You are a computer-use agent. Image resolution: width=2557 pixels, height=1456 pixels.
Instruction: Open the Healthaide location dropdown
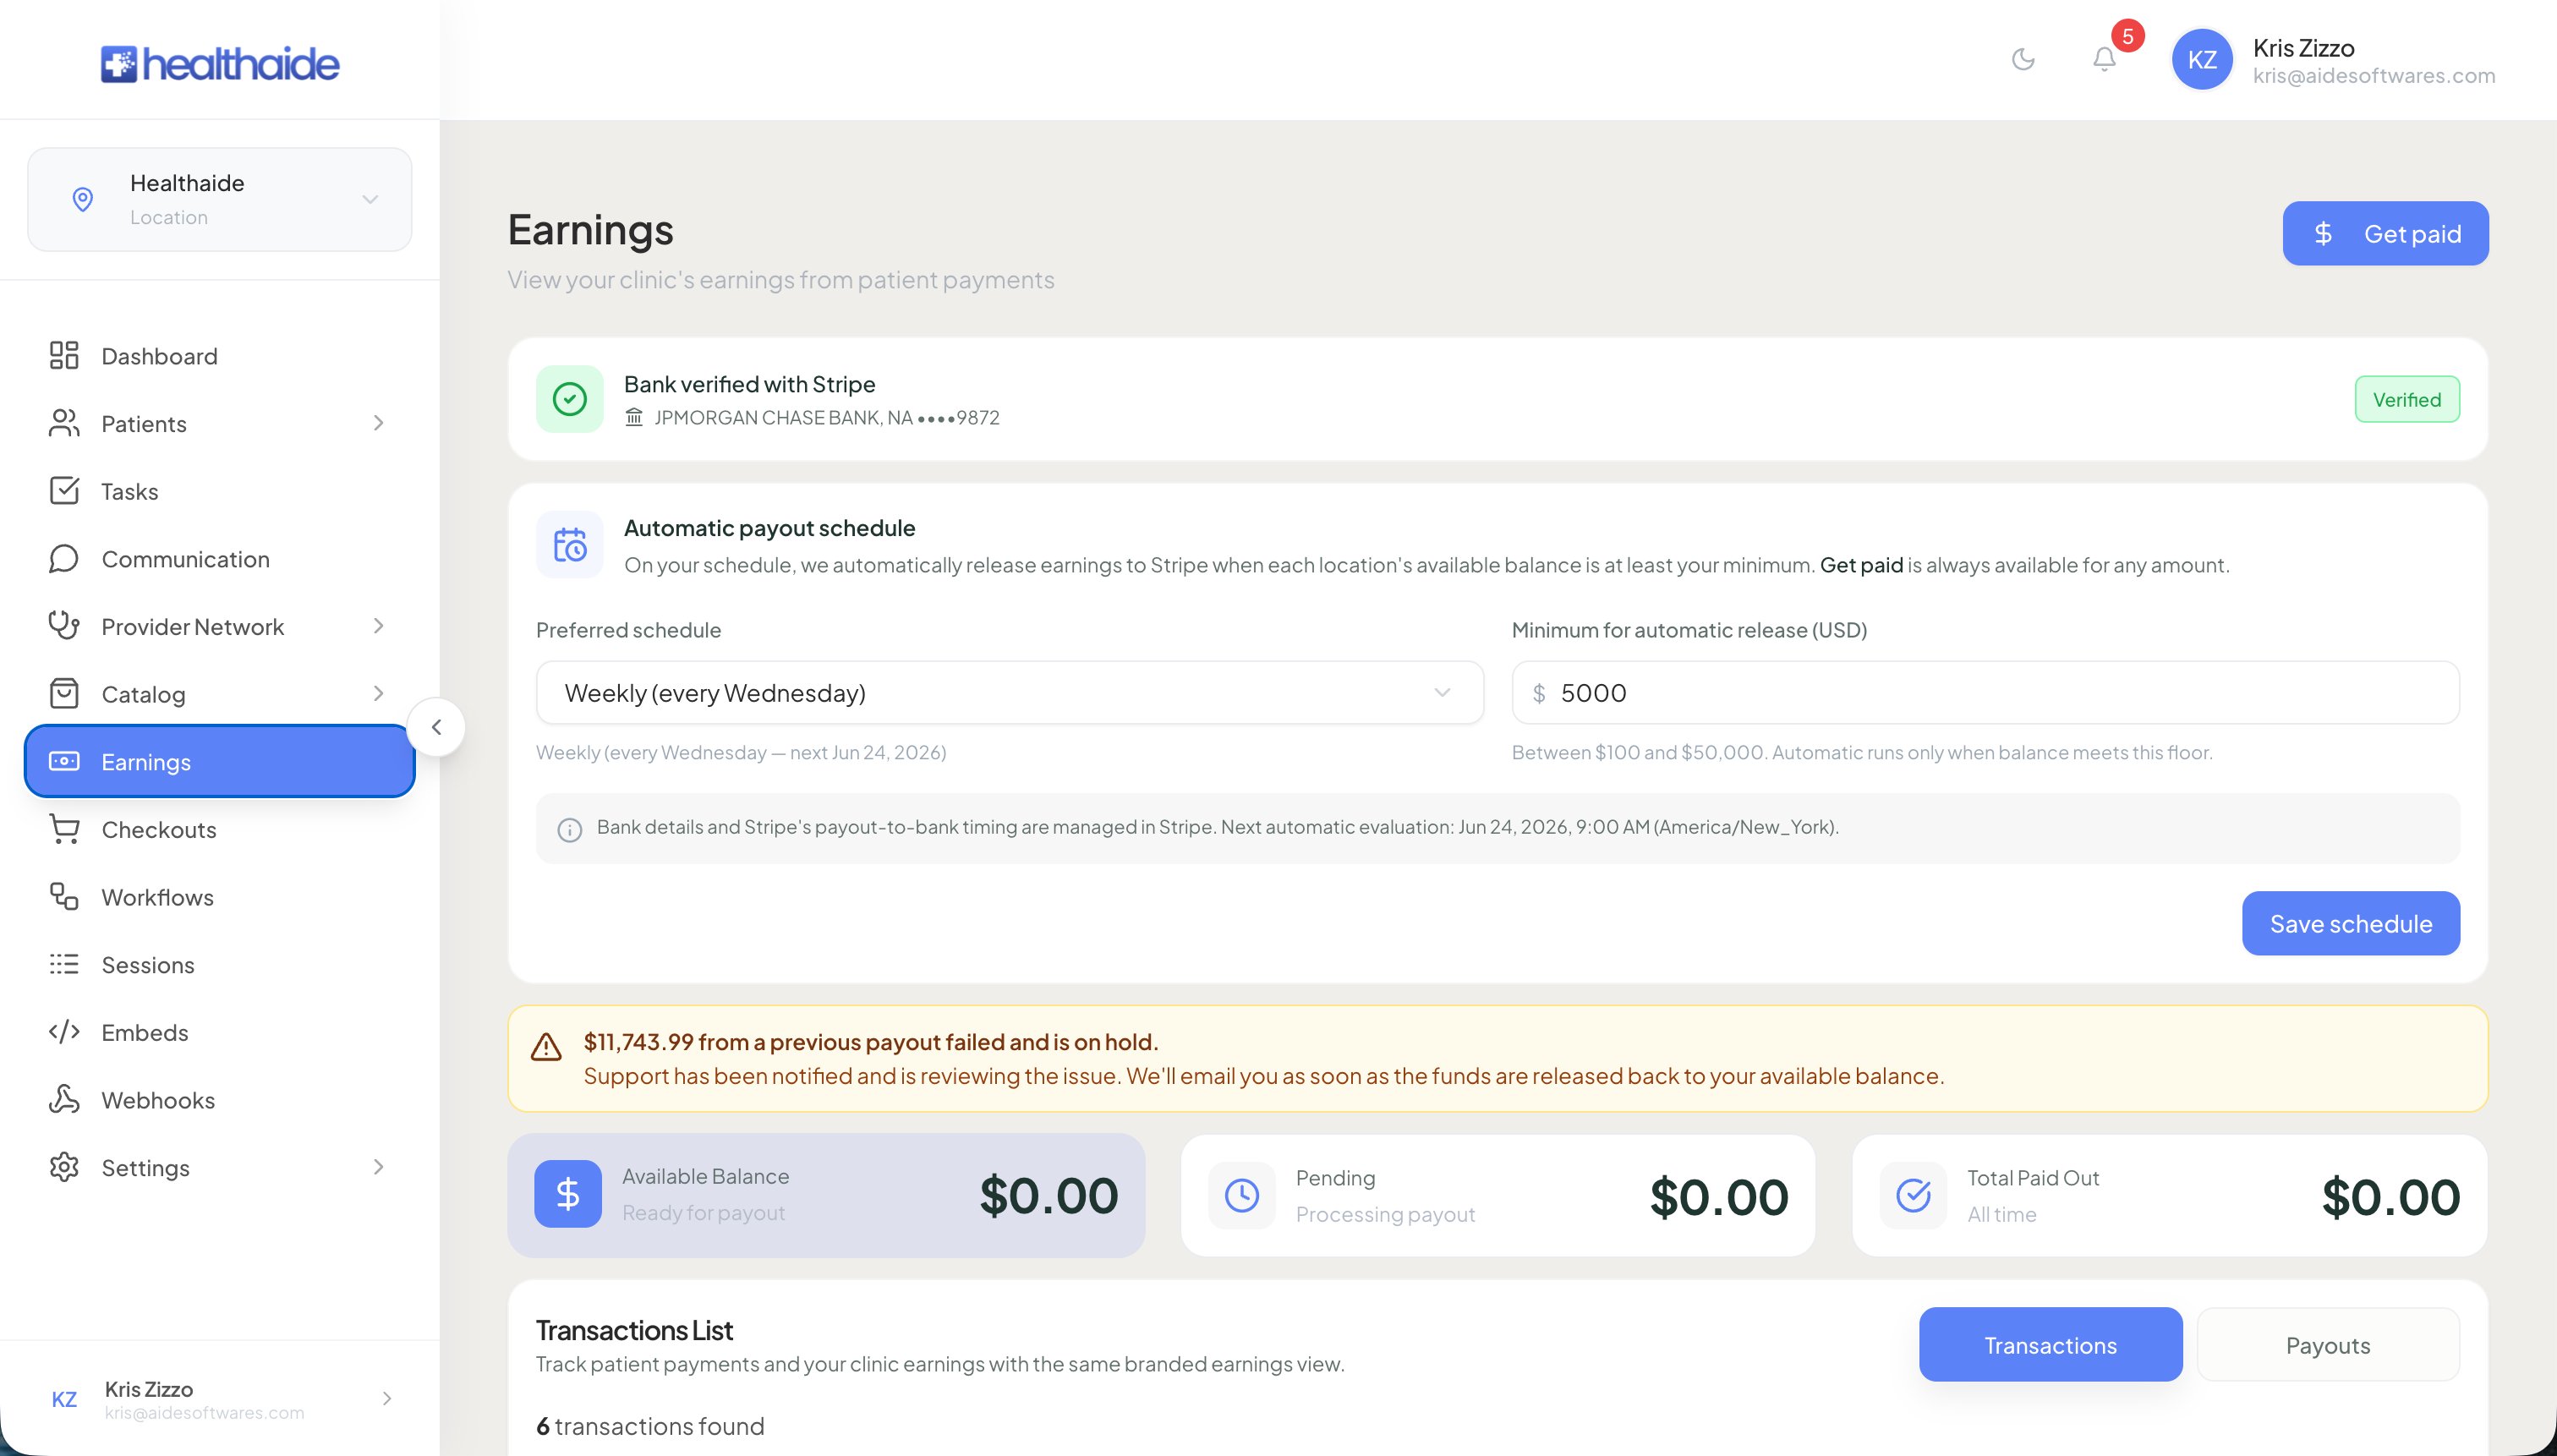point(220,199)
